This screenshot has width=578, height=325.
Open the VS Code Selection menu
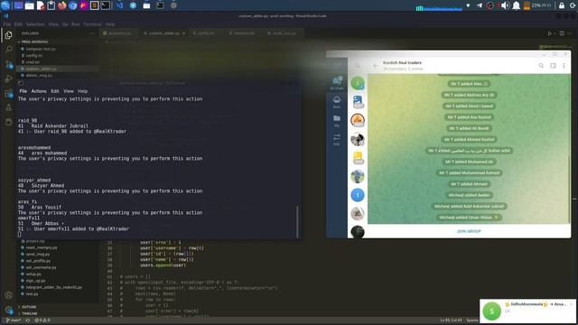pyautogui.click(x=35, y=24)
